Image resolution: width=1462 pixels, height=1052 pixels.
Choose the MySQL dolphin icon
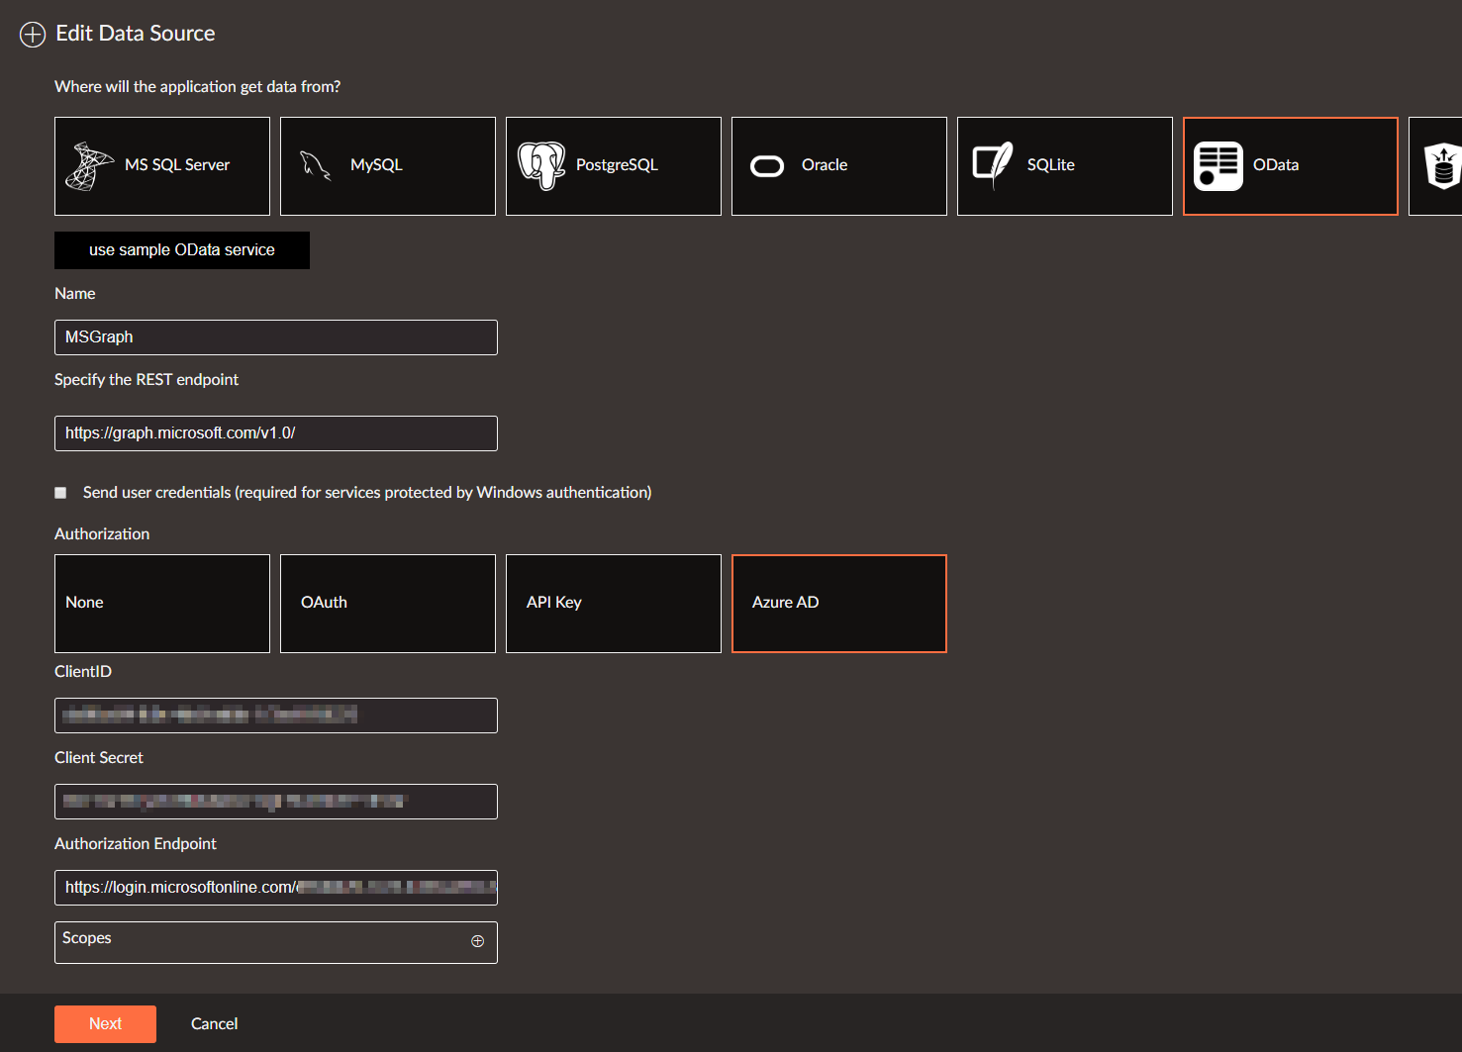pyautogui.click(x=316, y=165)
